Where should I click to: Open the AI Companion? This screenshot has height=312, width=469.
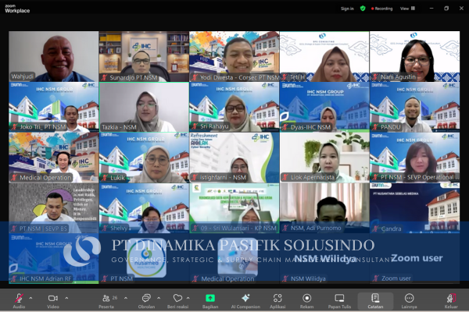[245, 298]
